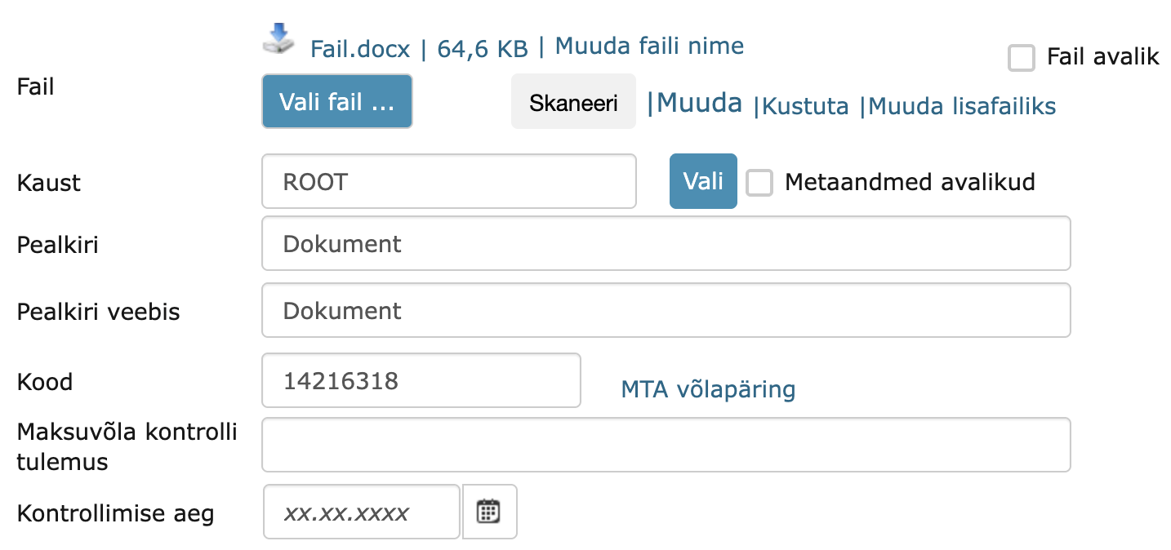Image resolution: width=1171 pixels, height=550 pixels.
Task: Click the Vali button next to Kaust
Action: 703,181
